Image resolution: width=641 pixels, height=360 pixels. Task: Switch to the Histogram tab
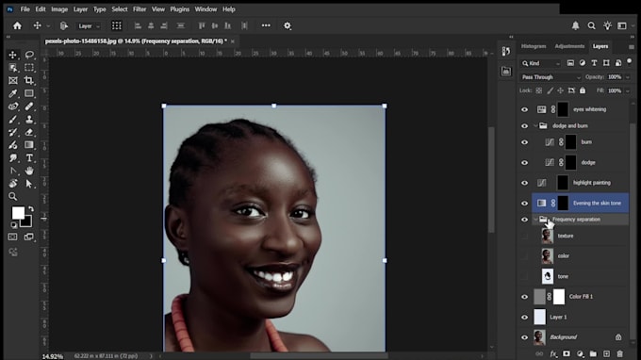[534, 46]
